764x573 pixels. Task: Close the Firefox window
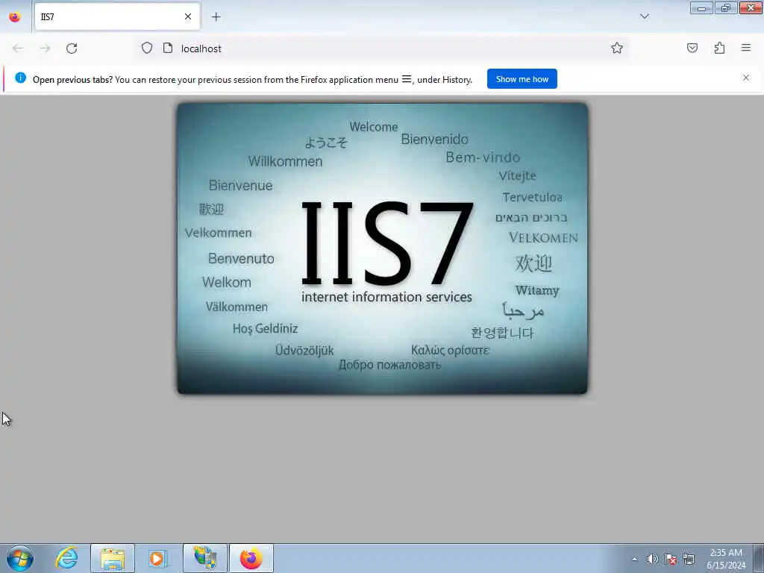pos(751,7)
